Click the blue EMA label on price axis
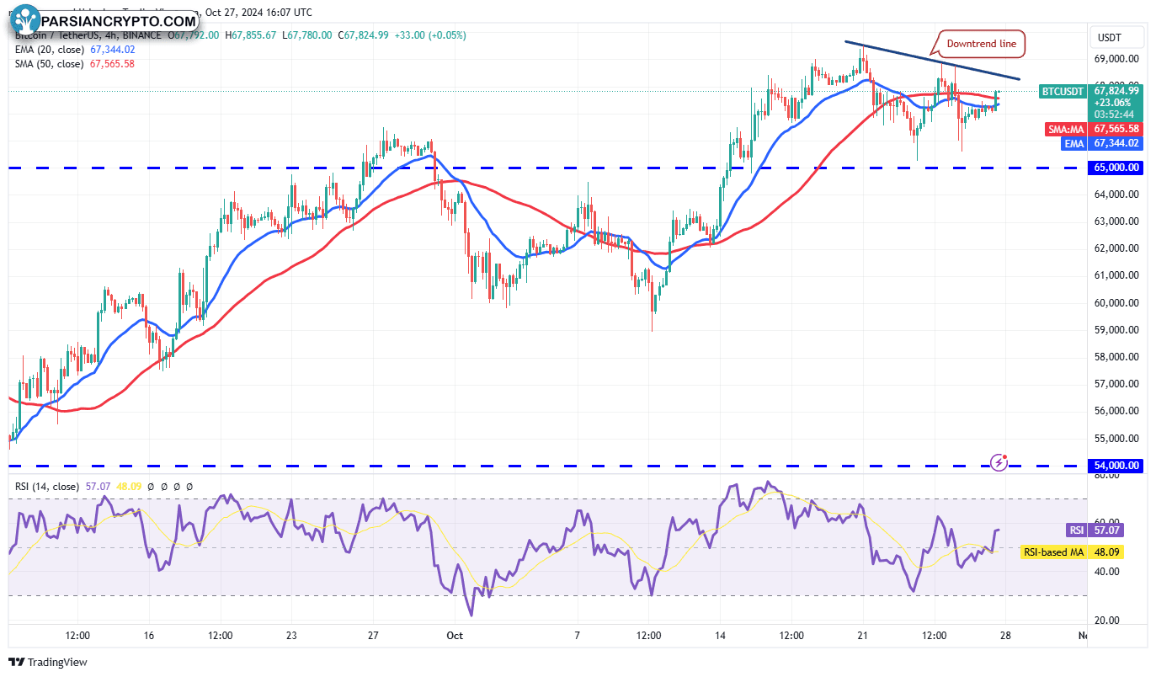Screen dimensions: 1156x677 click(1073, 144)
